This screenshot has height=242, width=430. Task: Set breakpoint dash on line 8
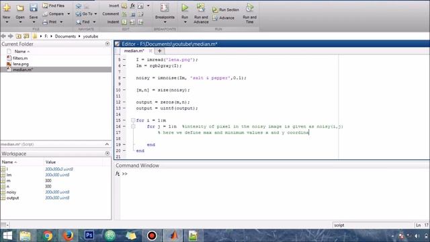[124, 78]
